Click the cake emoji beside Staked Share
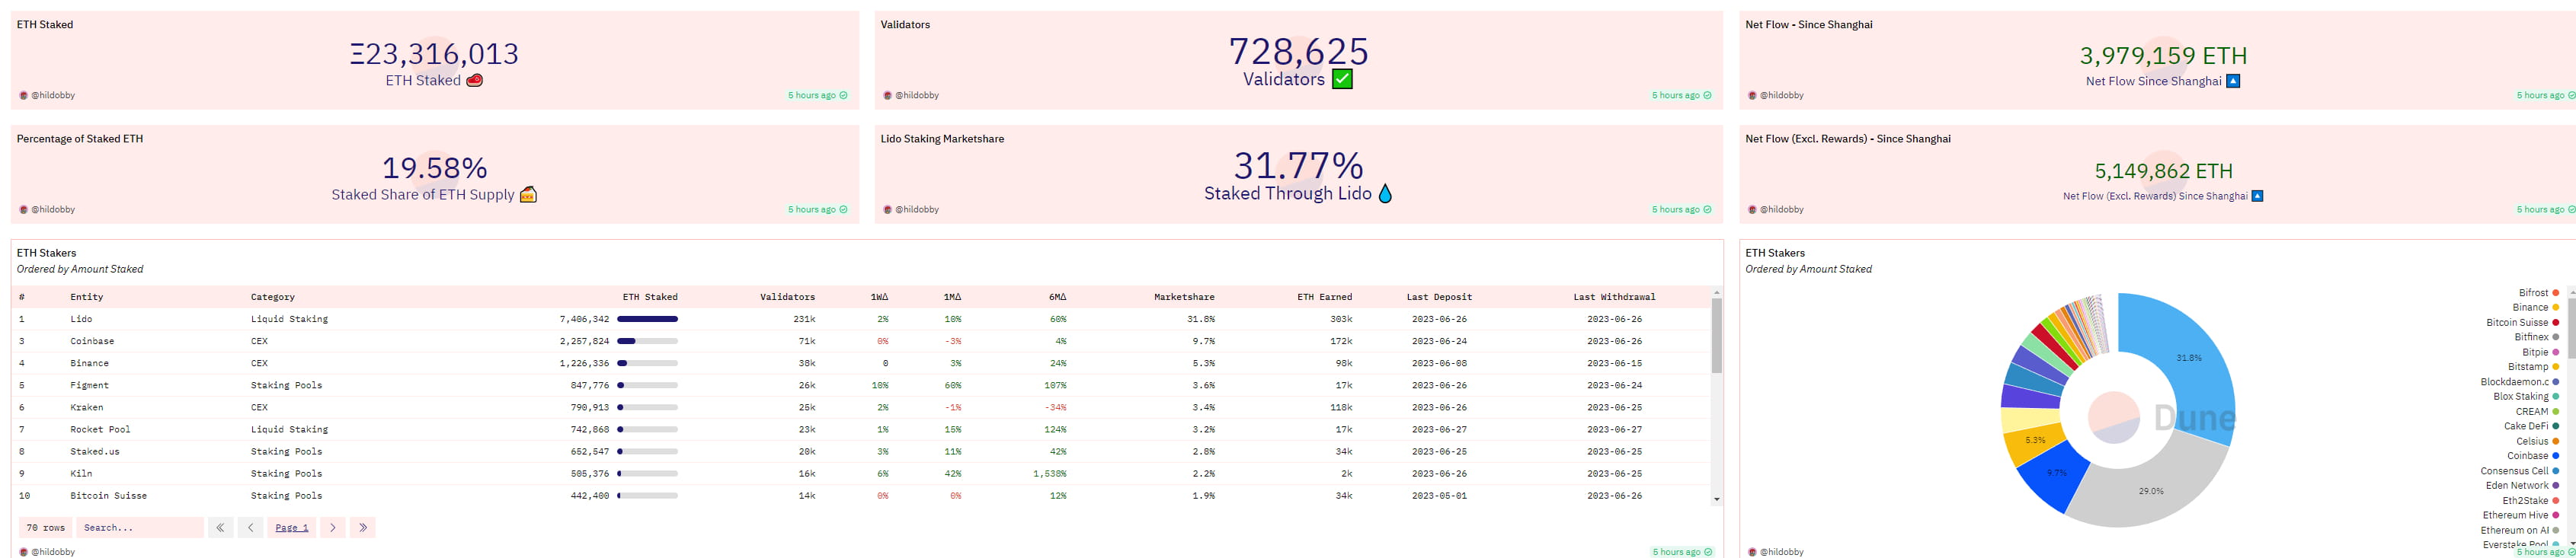This screenshot has height=558, width=2576. coord(528,194)
